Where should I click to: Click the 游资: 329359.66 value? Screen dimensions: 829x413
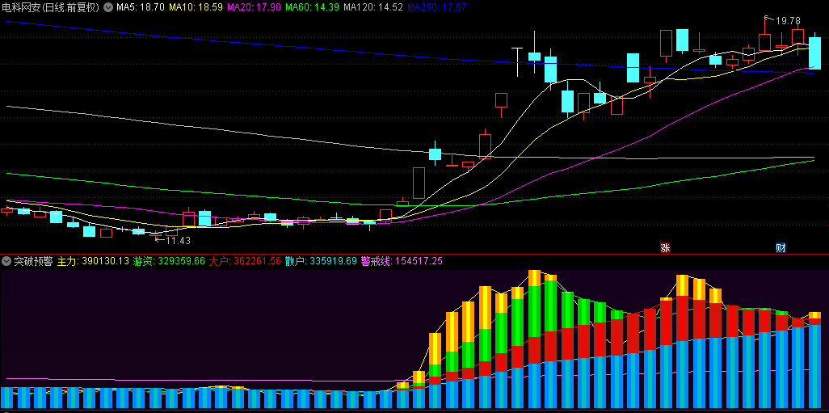169,261
